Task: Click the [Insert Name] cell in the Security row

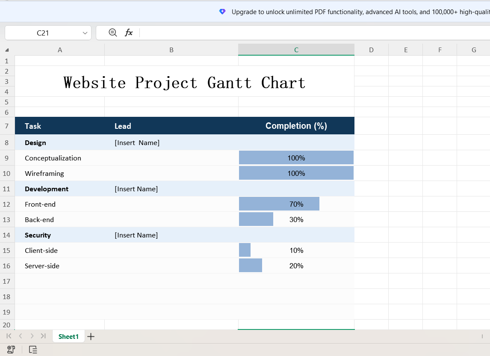Action: (x=171, y=235)
